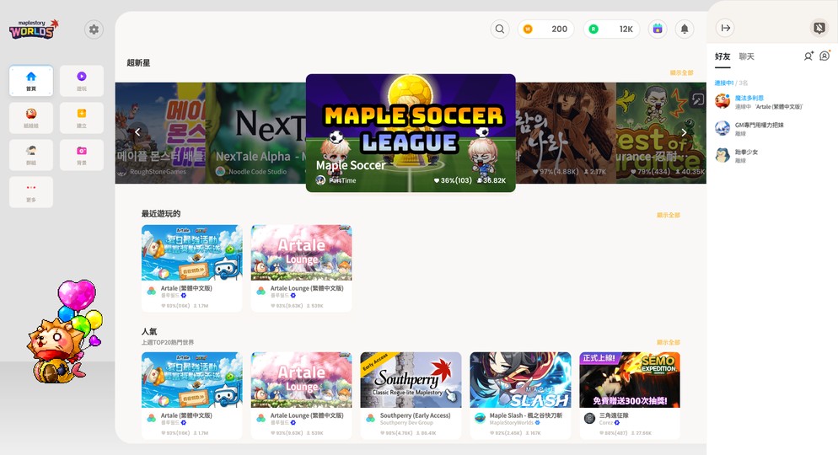Screen dimensions: 838x455
Task: Select the 好友 friends tab
Action: [723, 56]
